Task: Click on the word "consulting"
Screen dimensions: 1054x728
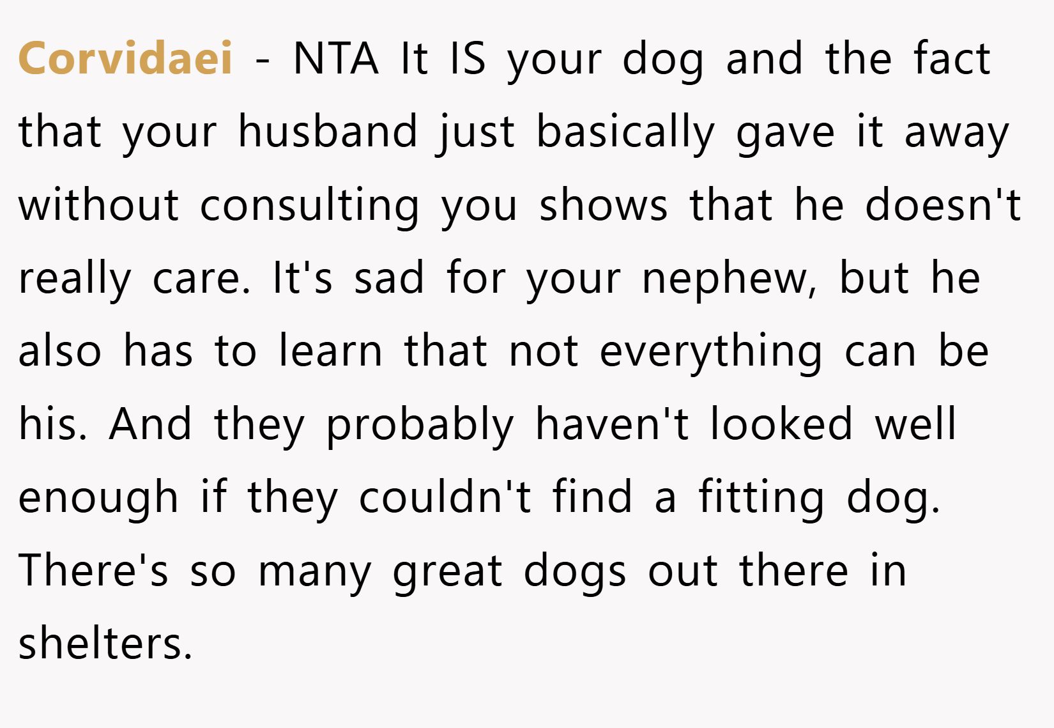Action: coord(309,206)
